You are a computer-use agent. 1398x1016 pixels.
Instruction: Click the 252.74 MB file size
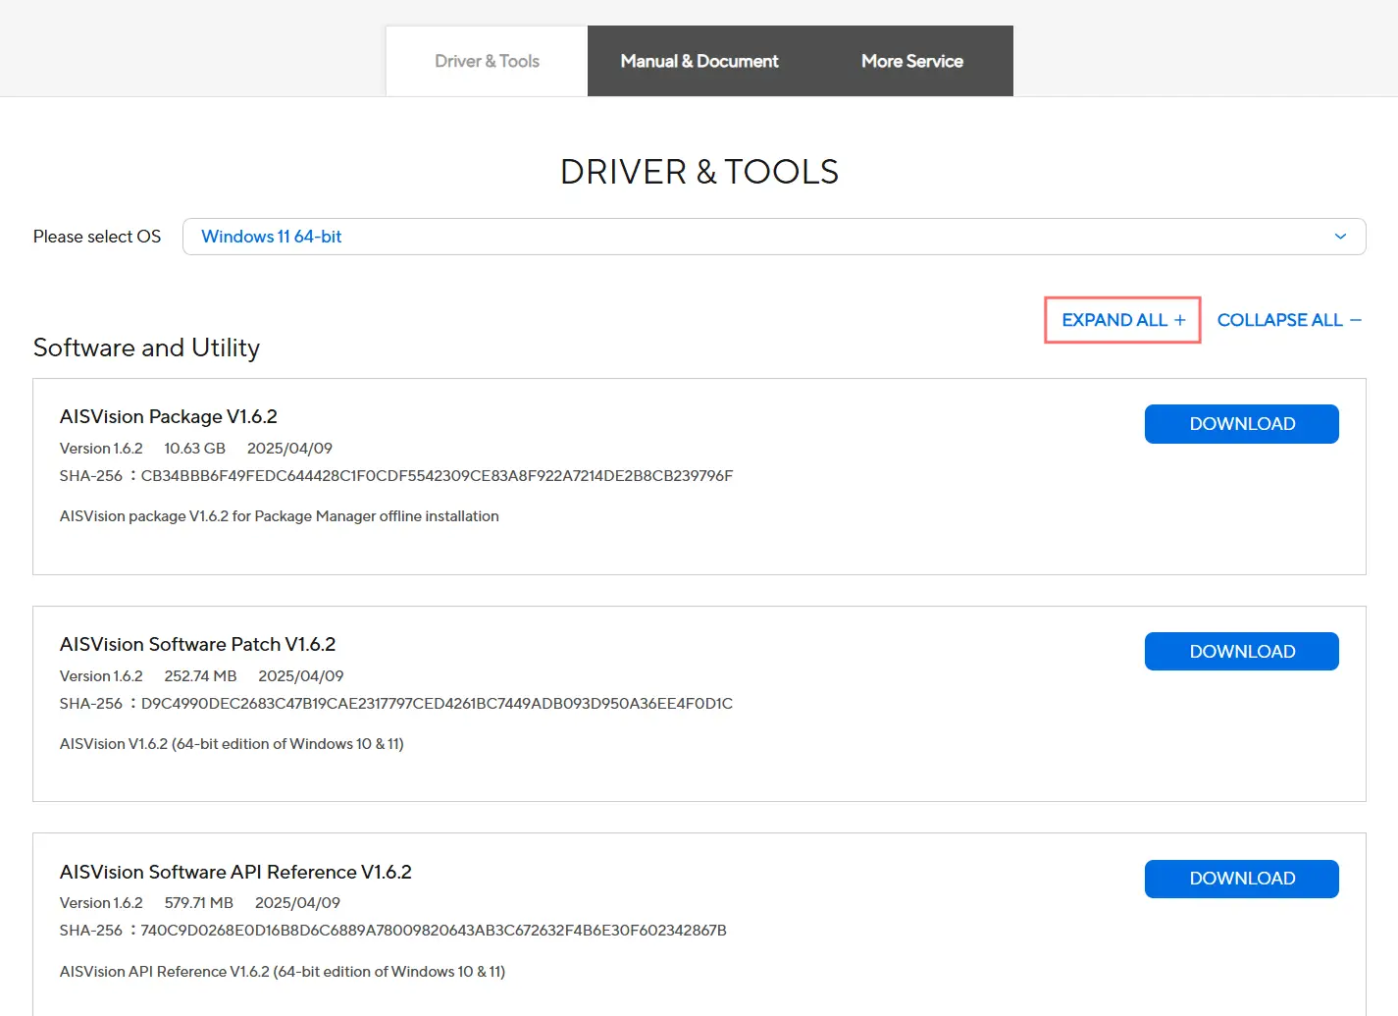(200, 676)
